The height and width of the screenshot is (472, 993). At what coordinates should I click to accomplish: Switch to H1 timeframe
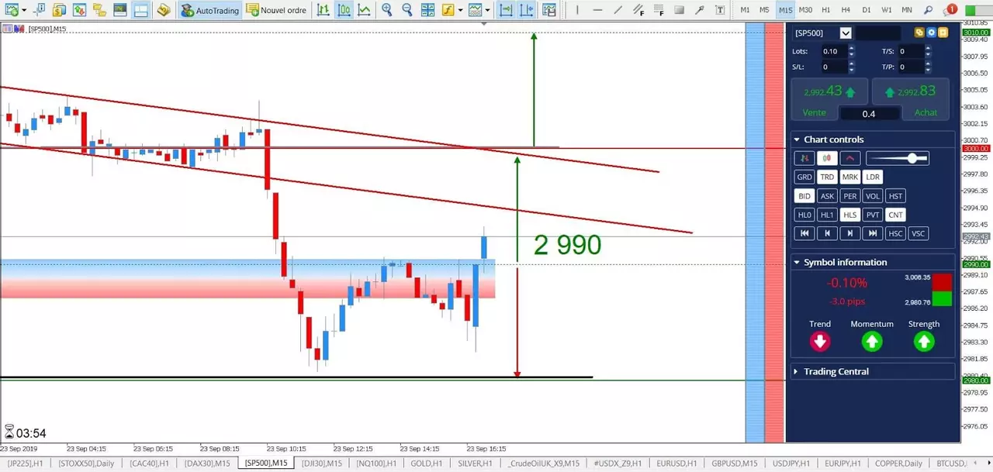pyautogui.click(x=826, y=10)
